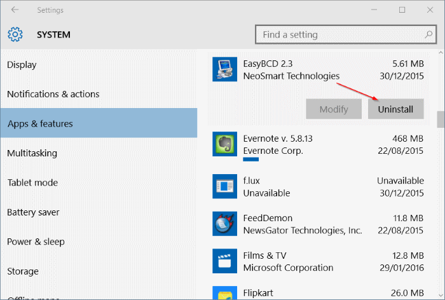Select the FeedDemon app name
Viewport: 445px width, 300px height.
pyautogui.click(x=268, y=218)
